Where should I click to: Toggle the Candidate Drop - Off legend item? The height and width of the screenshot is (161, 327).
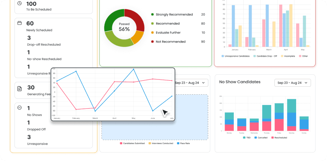point(265,56)
